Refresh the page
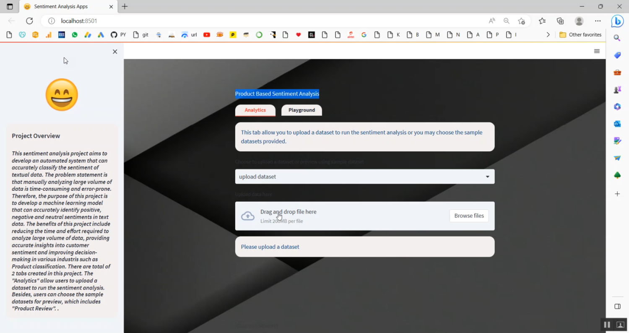 pos(29,21)
